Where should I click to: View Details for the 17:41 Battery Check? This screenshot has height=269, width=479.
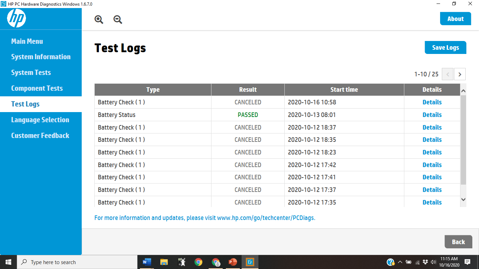coord(432,177)
